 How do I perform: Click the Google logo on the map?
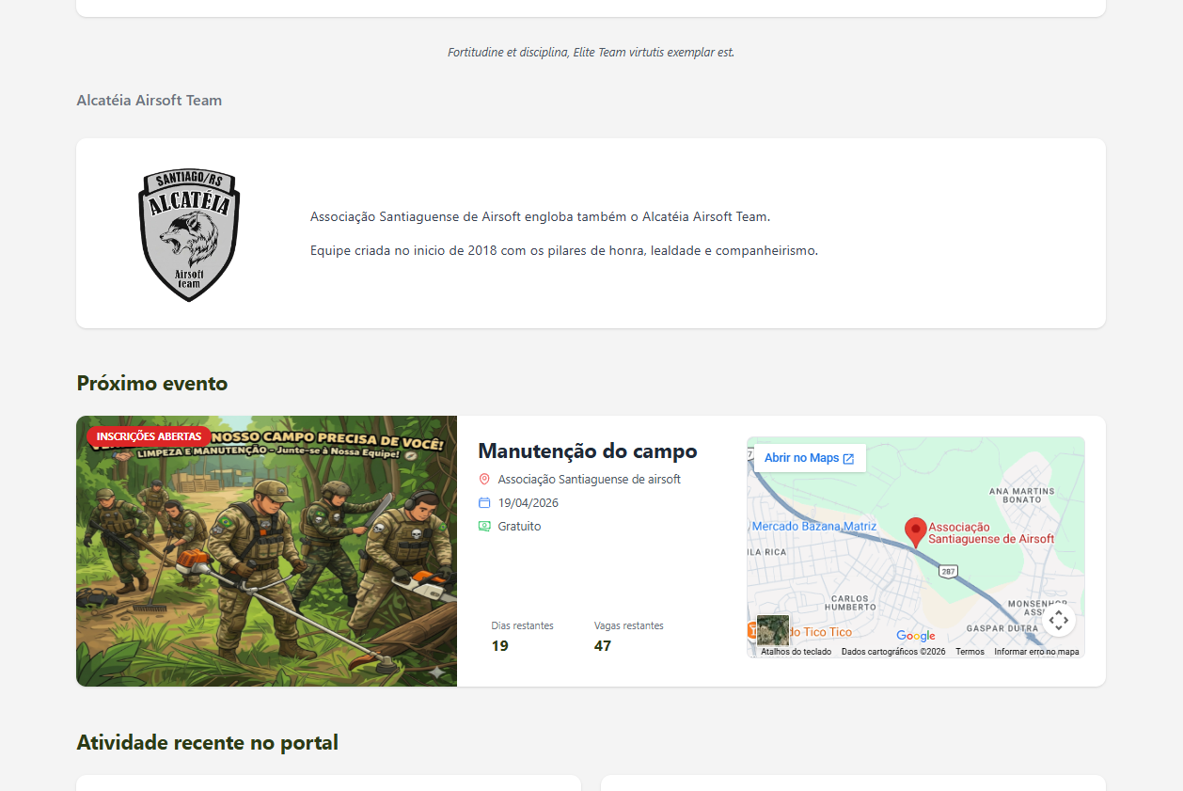(915, 636)
